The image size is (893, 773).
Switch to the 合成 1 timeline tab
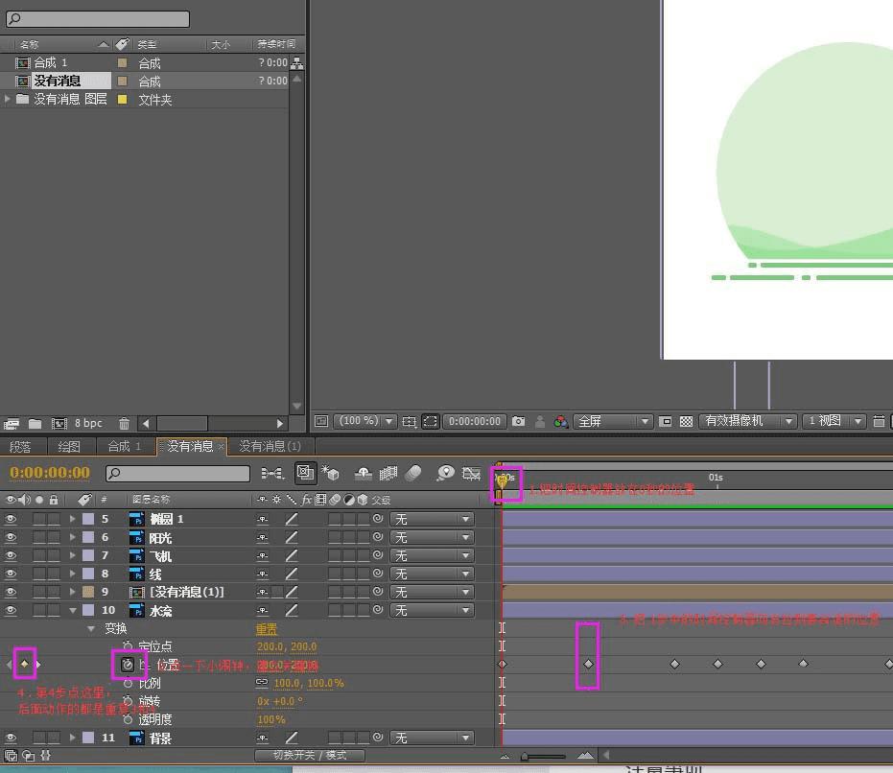(x=124, y=447)
